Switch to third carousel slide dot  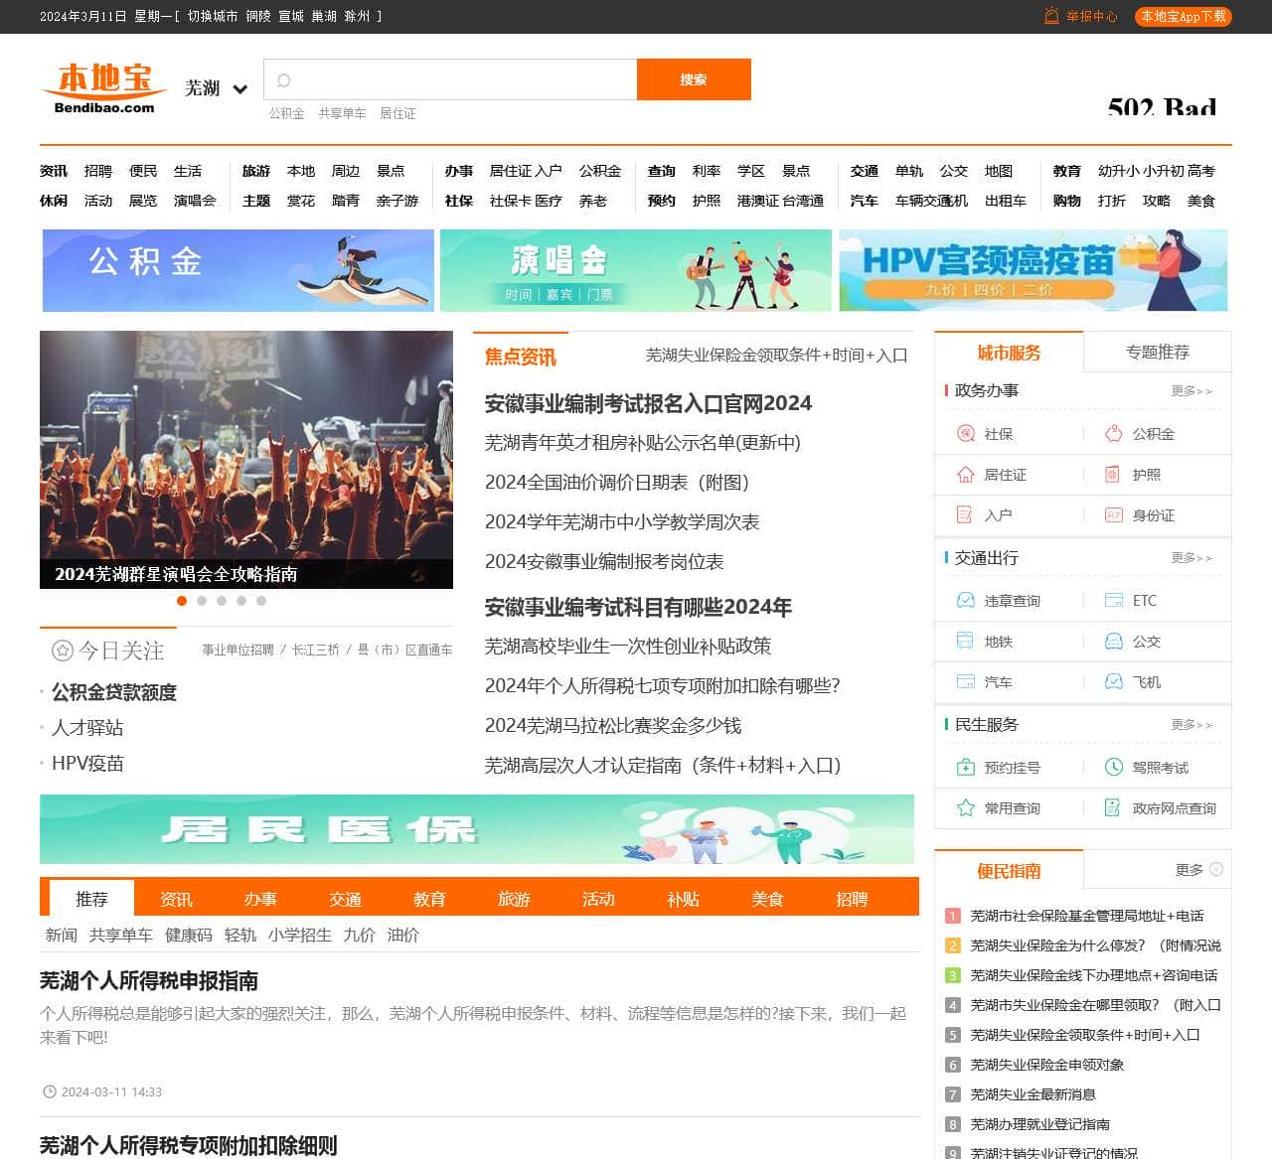tap(222, 601)
